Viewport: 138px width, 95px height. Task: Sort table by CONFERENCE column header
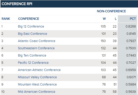[29, 19]
